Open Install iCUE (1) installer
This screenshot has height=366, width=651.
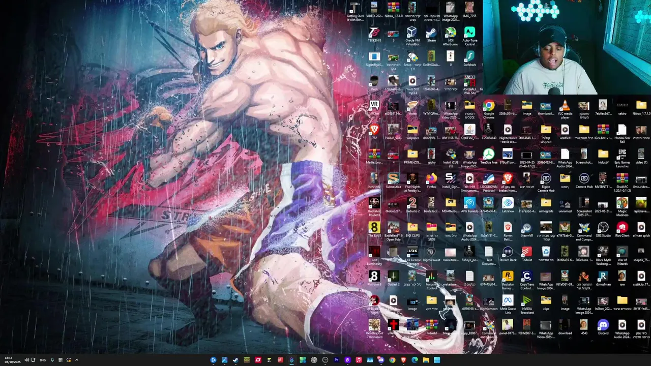[x=451, y=159]
